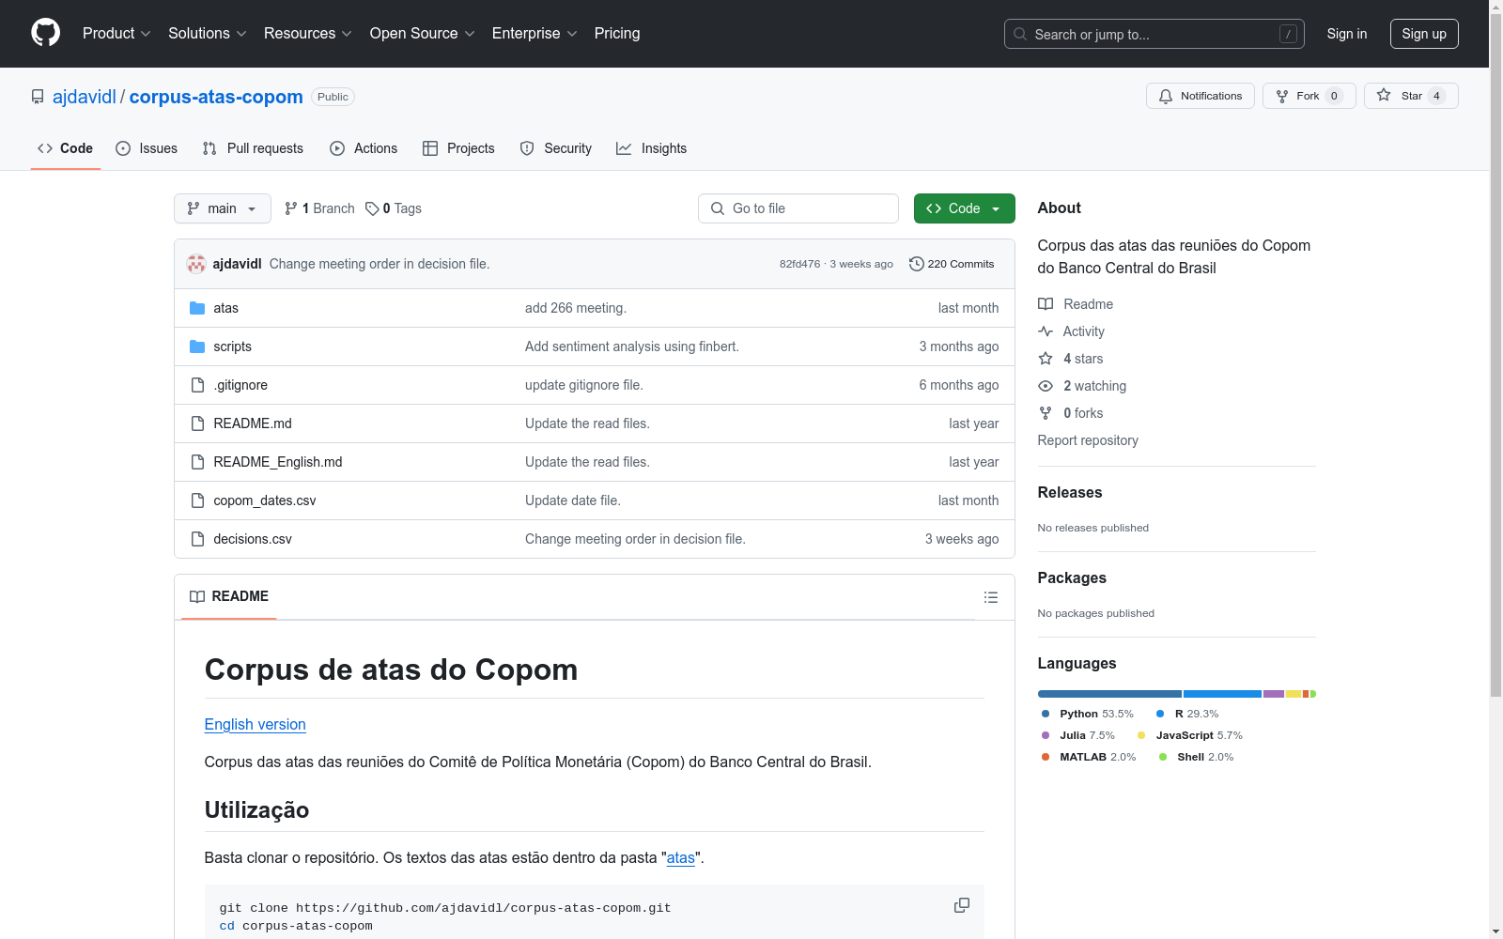Click the tag icon beside 0 Tags
The height and width of the screenshot is (939, 1503).
pyautogui.click(x=372, y=208)
